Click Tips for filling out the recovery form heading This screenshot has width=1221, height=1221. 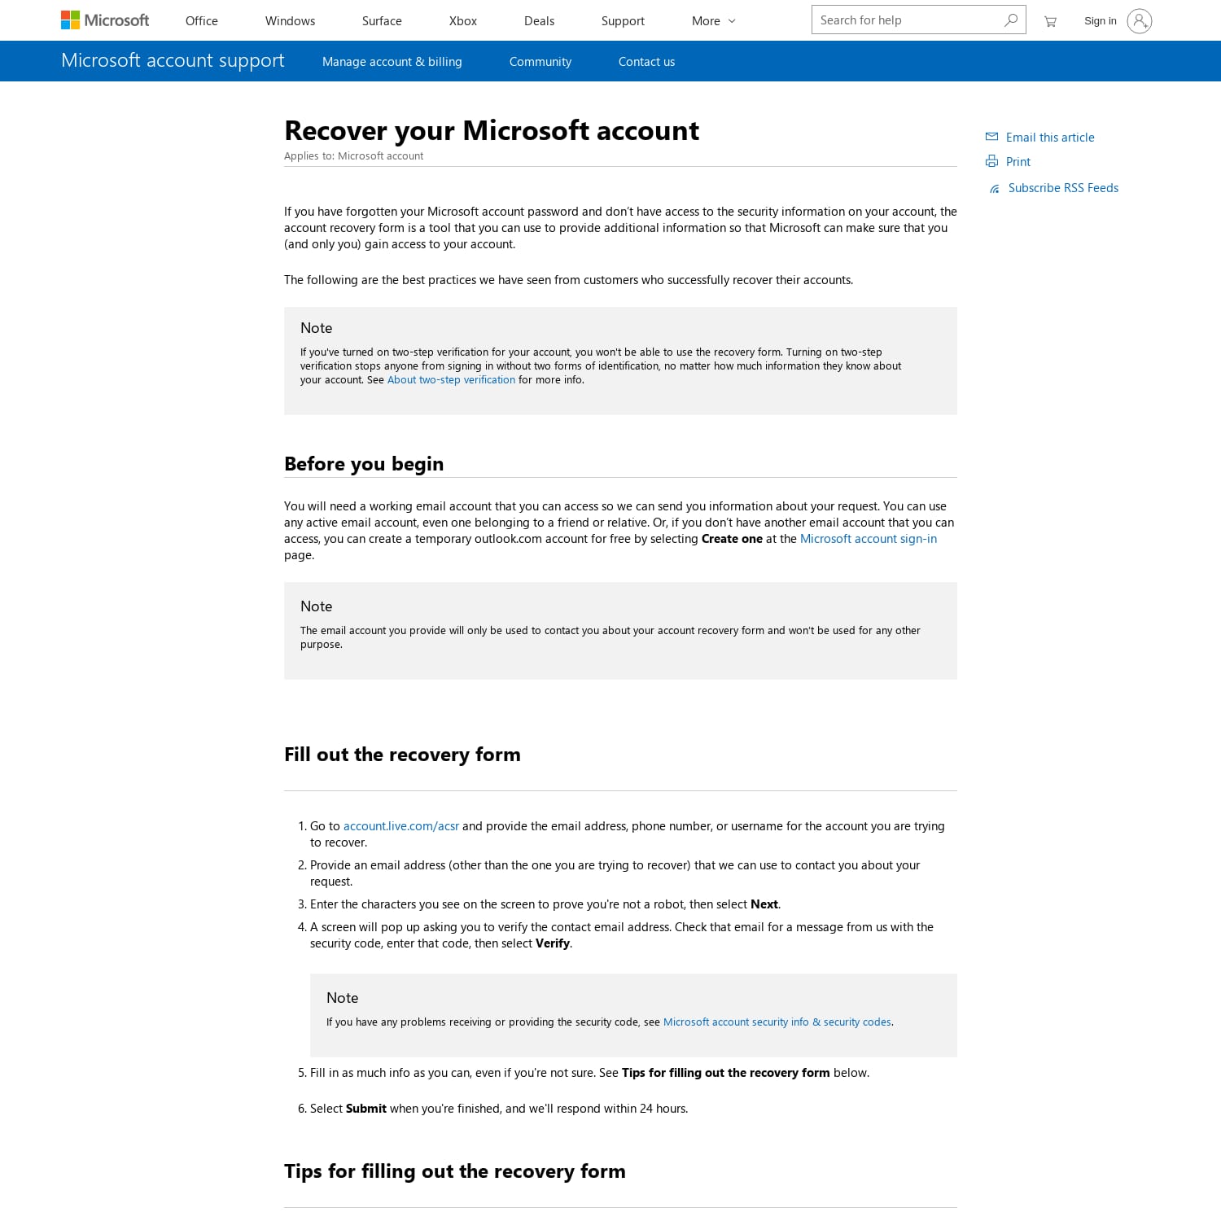[455, 1171]
